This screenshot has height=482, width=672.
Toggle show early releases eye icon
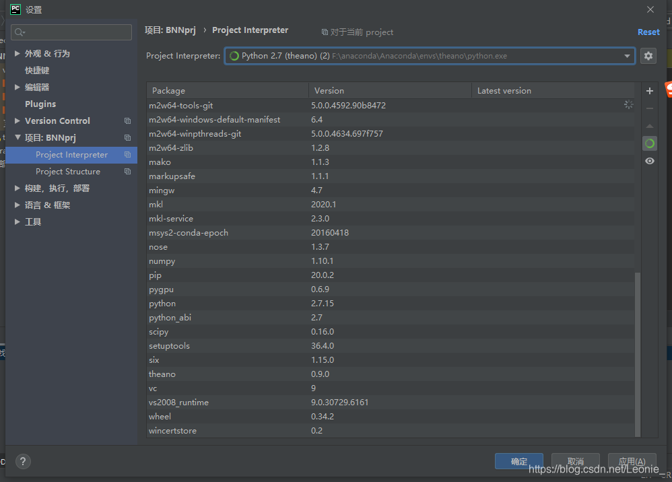pyautogui.click(x=650, y=161)
